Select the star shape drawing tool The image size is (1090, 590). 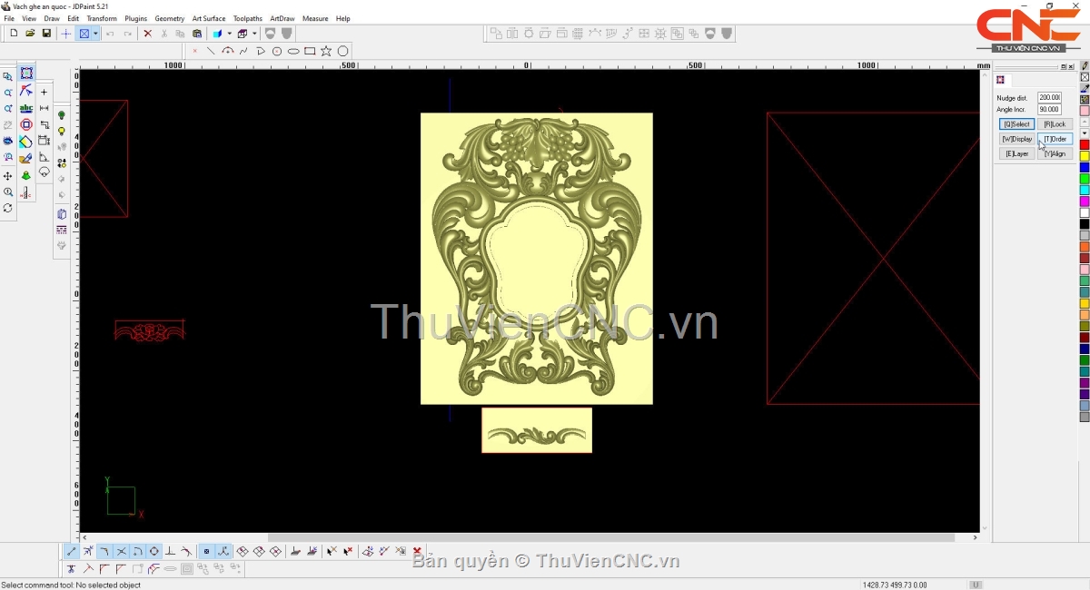coord(326,51)
